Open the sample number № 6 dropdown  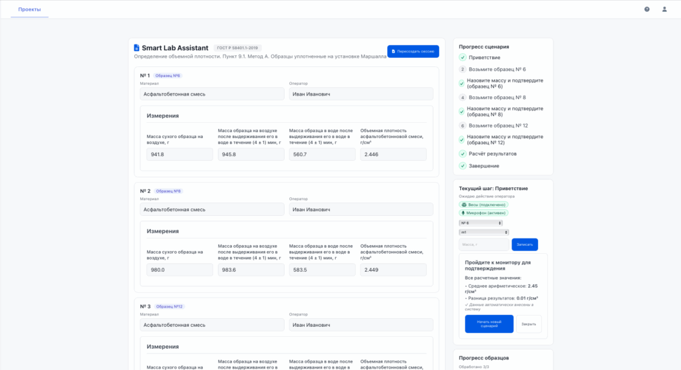(x=484, y=223)
